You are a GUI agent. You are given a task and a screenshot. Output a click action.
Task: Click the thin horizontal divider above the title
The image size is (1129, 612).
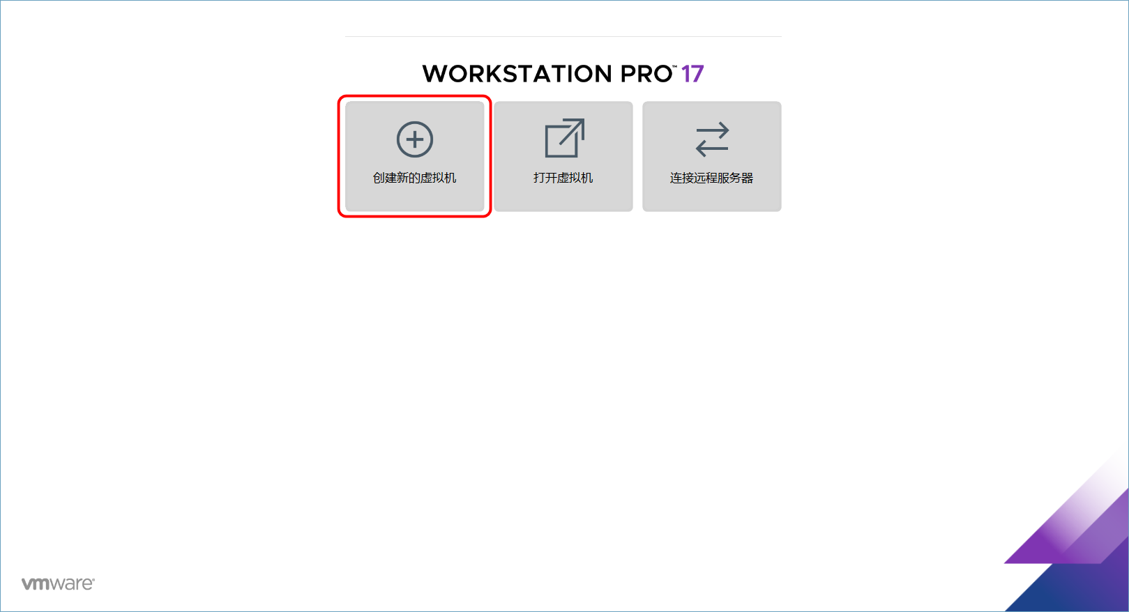(x=563, y=36)
